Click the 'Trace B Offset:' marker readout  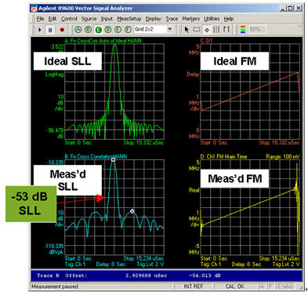pyautogui.click(x=62, y=276)
